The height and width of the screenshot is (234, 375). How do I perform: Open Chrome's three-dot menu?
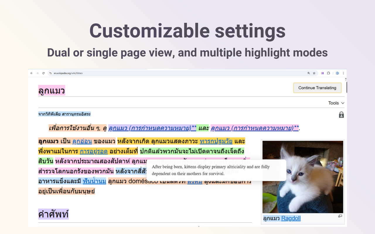(x=343, y=73)
